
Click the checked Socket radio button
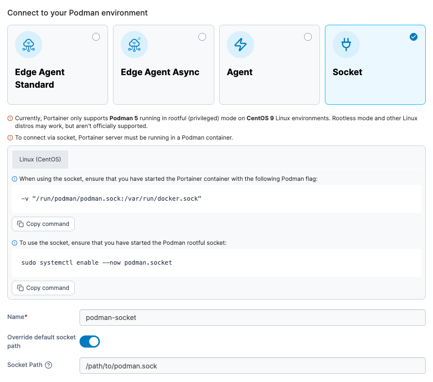414,37
